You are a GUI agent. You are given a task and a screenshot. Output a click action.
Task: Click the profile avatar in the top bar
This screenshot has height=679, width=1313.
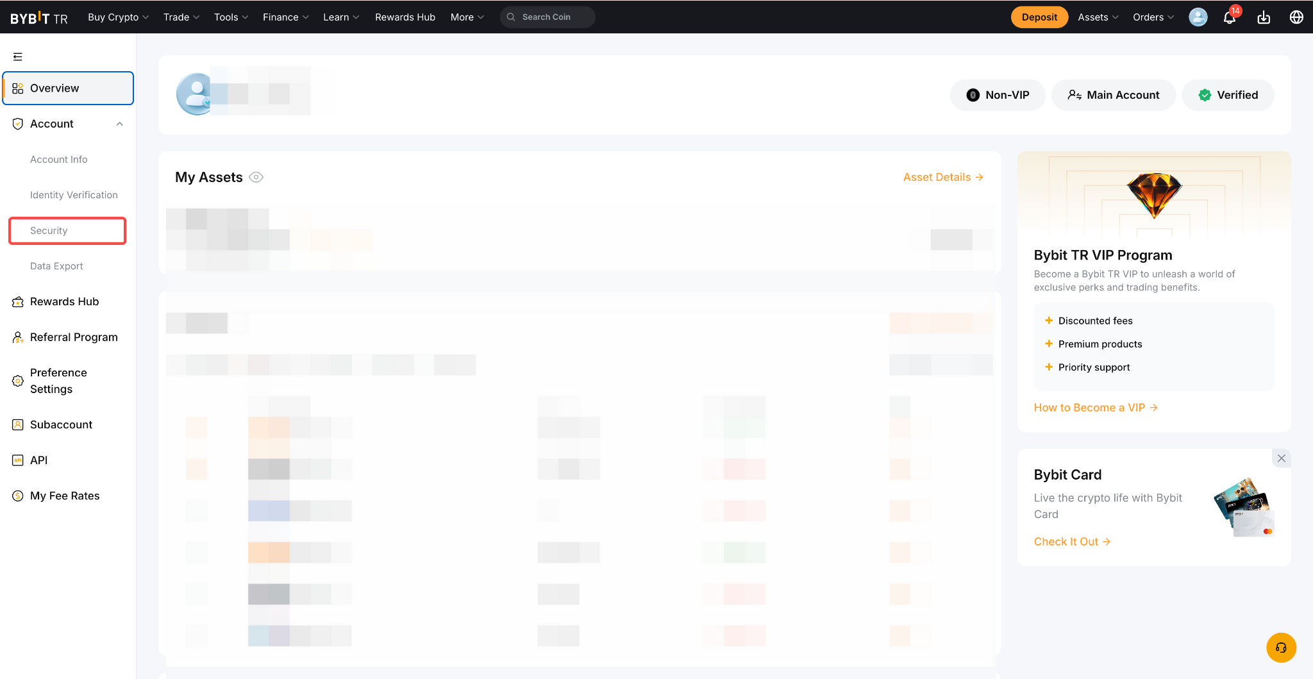1198,17
